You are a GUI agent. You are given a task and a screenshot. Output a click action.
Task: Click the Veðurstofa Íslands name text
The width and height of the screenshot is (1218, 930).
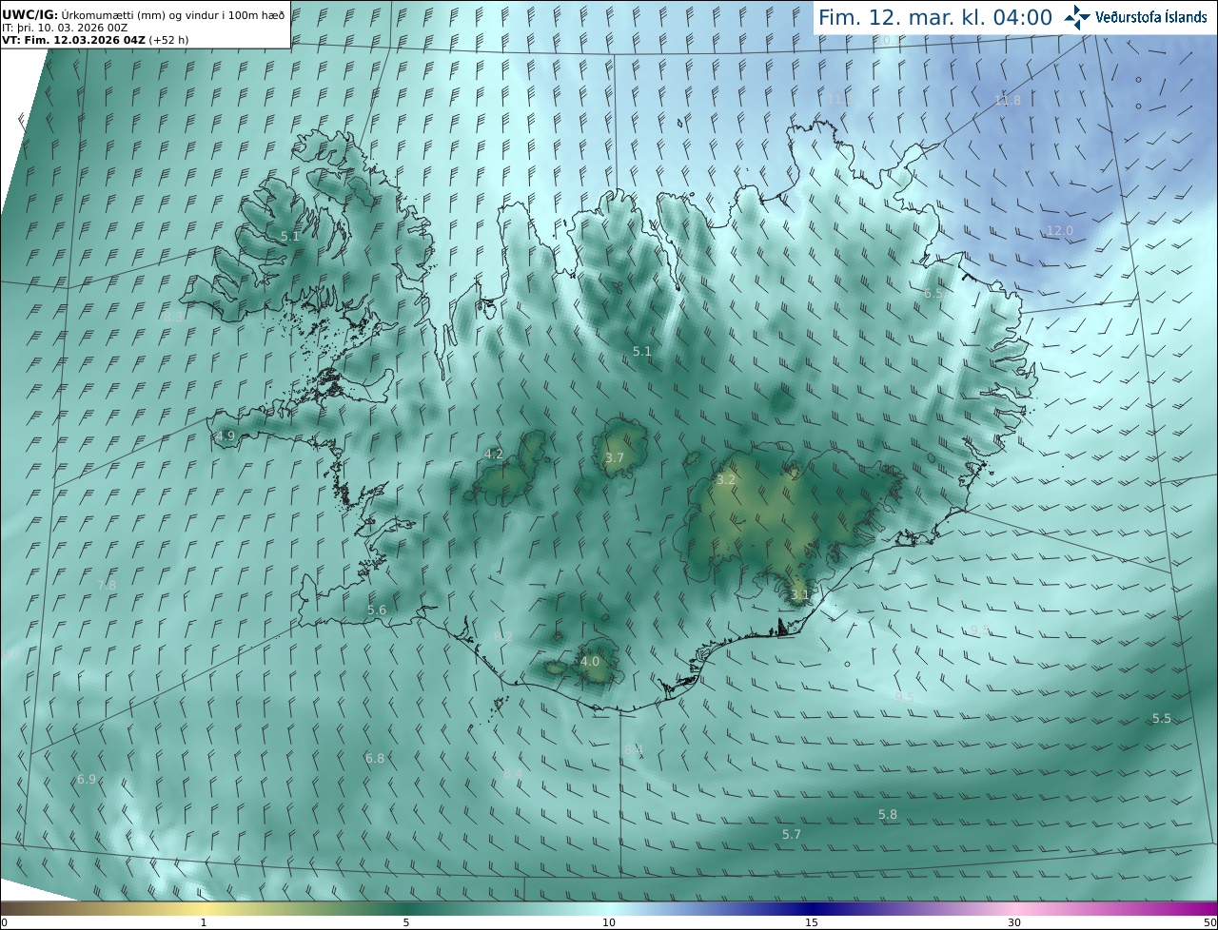(x=1151, y=17)
